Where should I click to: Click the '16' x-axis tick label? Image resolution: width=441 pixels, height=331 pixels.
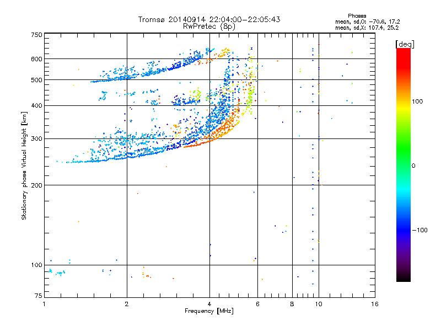(x=375, y=304)
